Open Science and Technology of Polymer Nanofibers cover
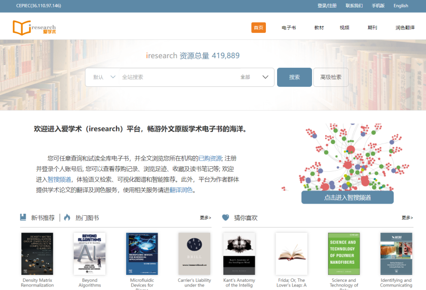This screenshot has height=290, width=426. pos(343,254)
